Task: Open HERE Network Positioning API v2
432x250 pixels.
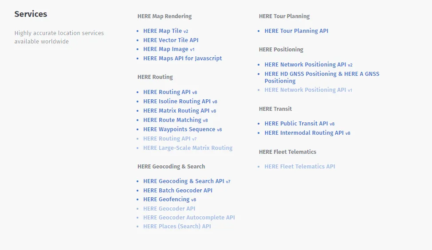Action: pos(309,65)
